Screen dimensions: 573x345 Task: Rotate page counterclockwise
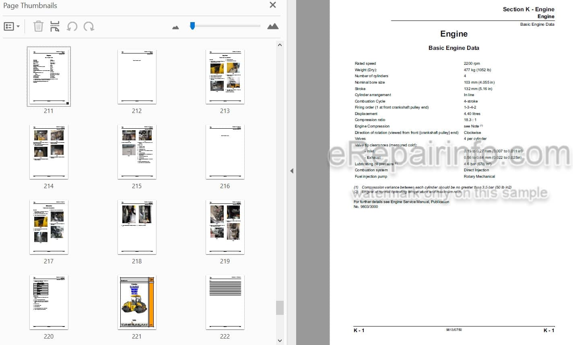pyautogui.click(x=72, y=27)
